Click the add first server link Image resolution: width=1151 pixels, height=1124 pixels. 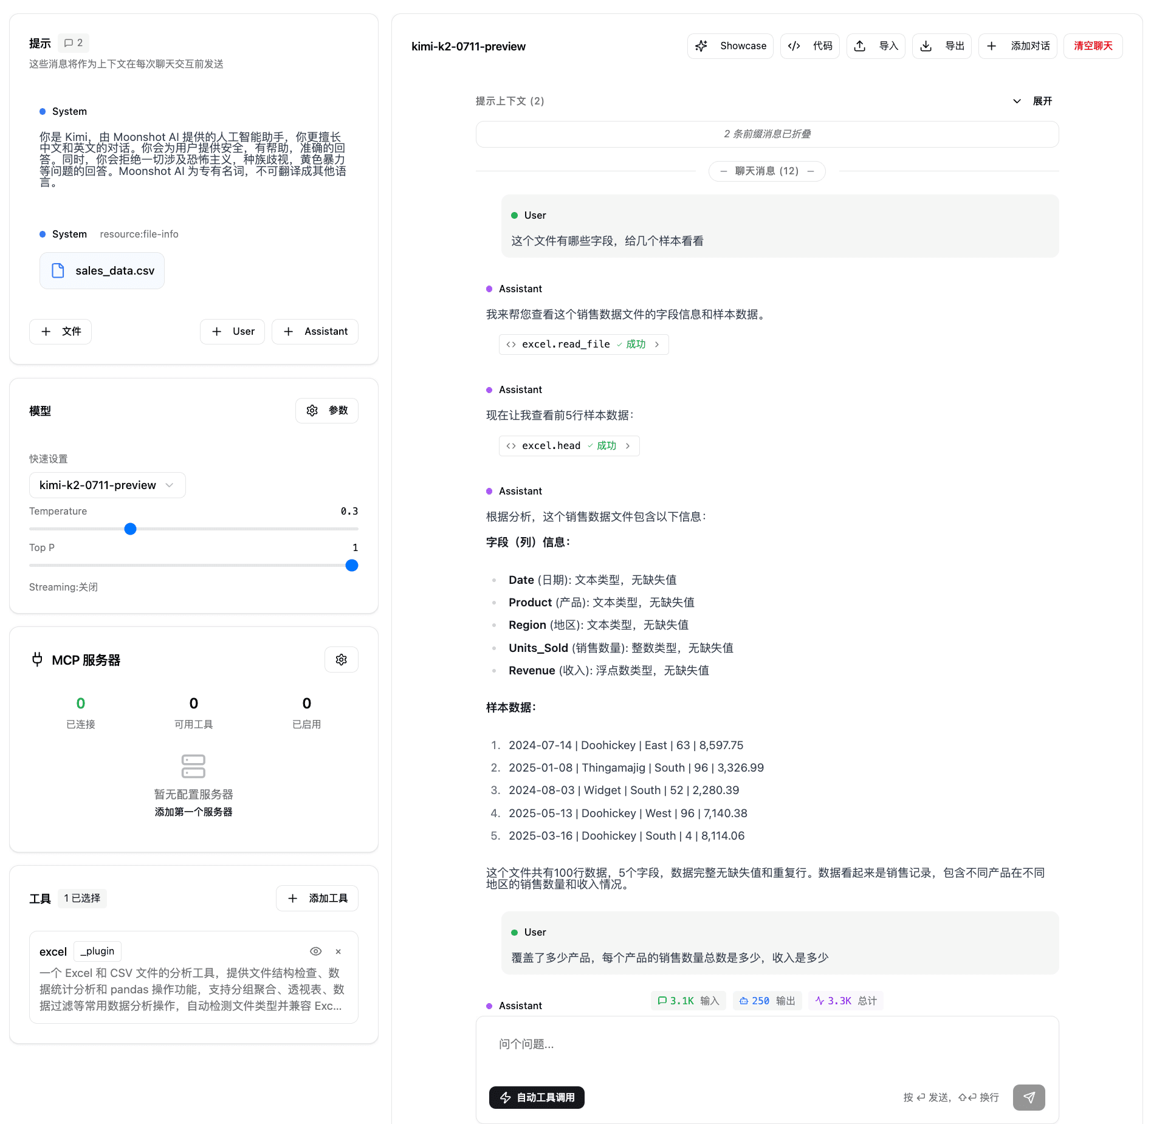(x=193, y=812)
